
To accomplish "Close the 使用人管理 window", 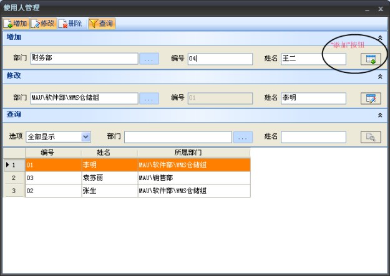I will point(381,9).
